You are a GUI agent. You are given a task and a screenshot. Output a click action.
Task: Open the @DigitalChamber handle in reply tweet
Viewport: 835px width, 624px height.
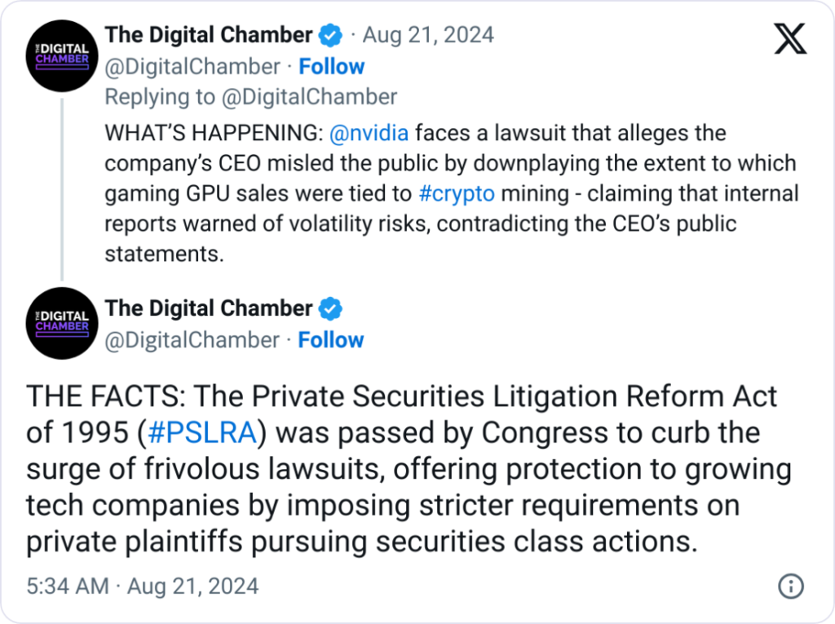coord(192,339)
